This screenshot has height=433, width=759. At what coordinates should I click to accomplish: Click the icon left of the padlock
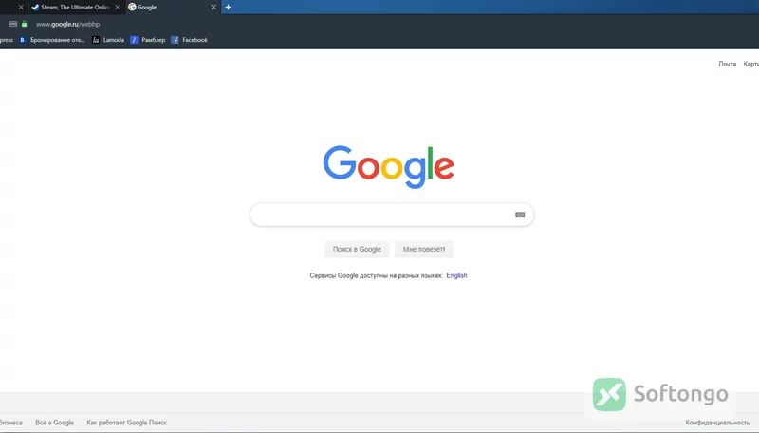point(13,24)
